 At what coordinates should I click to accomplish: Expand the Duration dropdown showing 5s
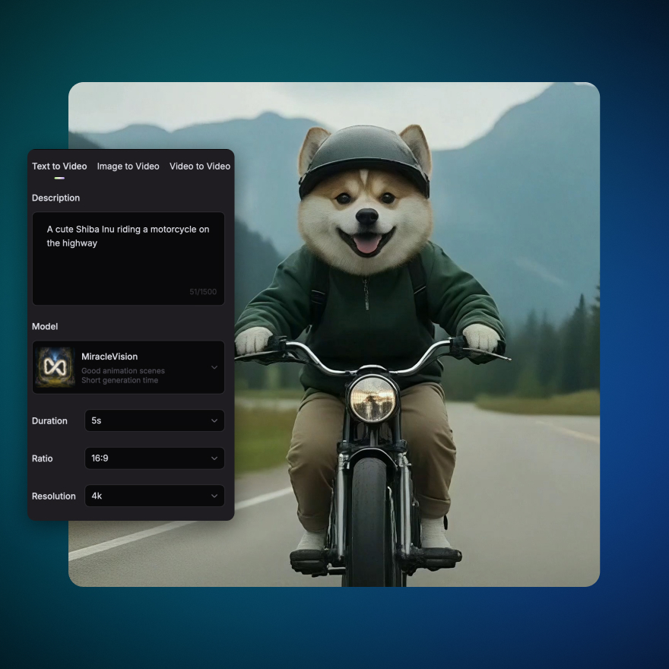pyautogui.click(x=154, y=420)
